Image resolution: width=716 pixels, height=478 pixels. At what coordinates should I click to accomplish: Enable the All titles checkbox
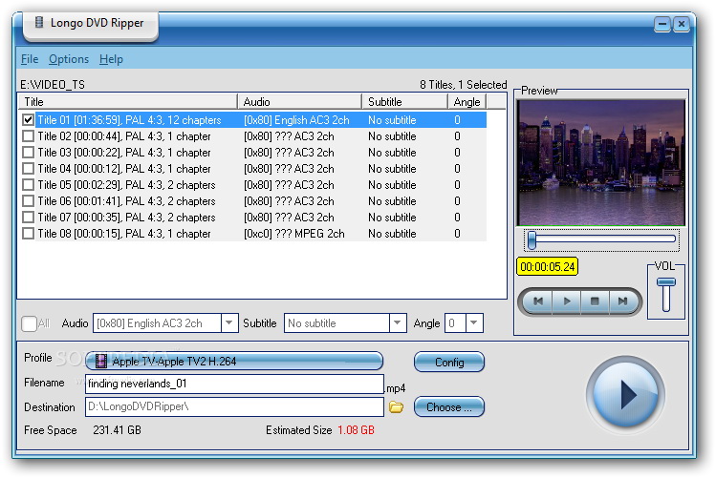click(x=29, y=323)
